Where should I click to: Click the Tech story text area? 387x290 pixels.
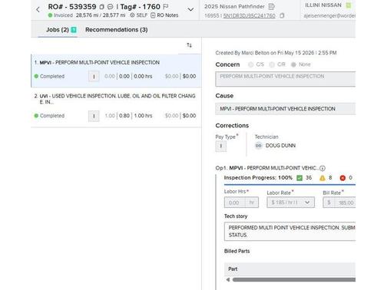coord(289,232)
